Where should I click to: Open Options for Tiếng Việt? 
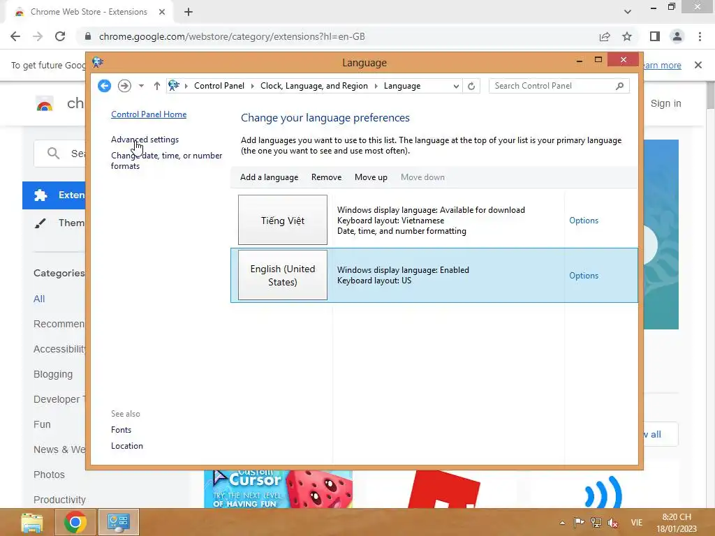[x=583, y=220]
